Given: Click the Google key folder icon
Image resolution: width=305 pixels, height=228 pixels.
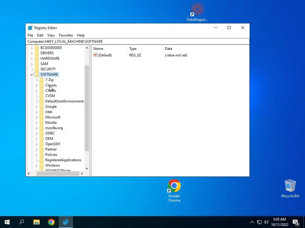Looking at the screenshot, I should click(41, 107).
